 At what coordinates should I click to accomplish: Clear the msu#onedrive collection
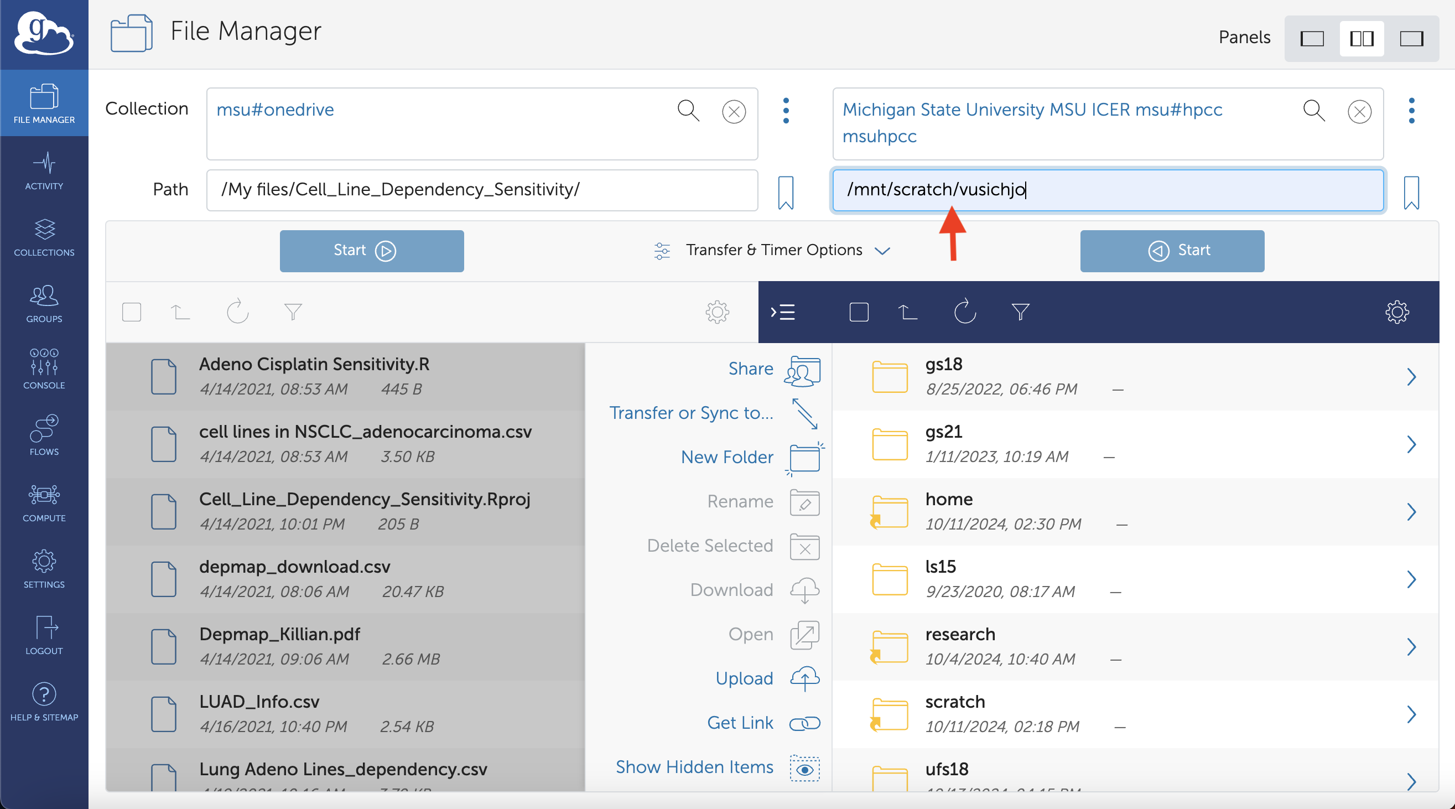tap(734, 111)
